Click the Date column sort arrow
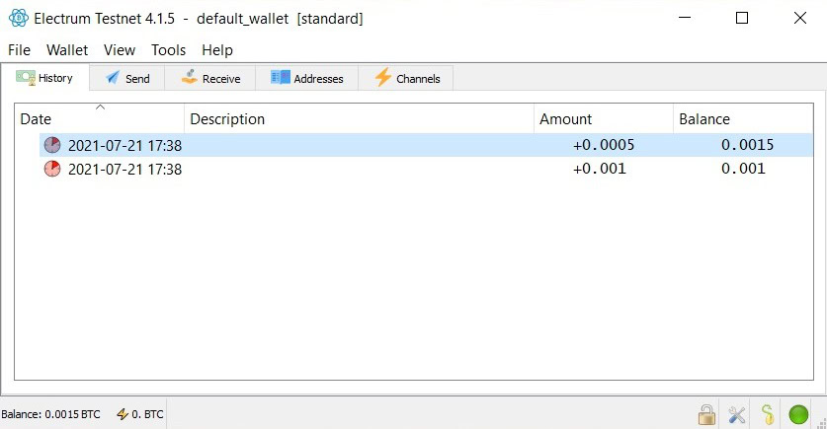Screen dimensions: 827x429 coord(100,107)
